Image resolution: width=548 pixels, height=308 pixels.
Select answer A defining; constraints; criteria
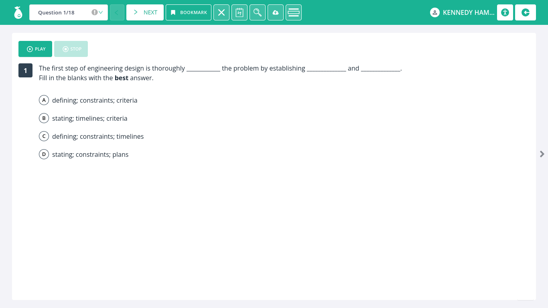[88, 100]
